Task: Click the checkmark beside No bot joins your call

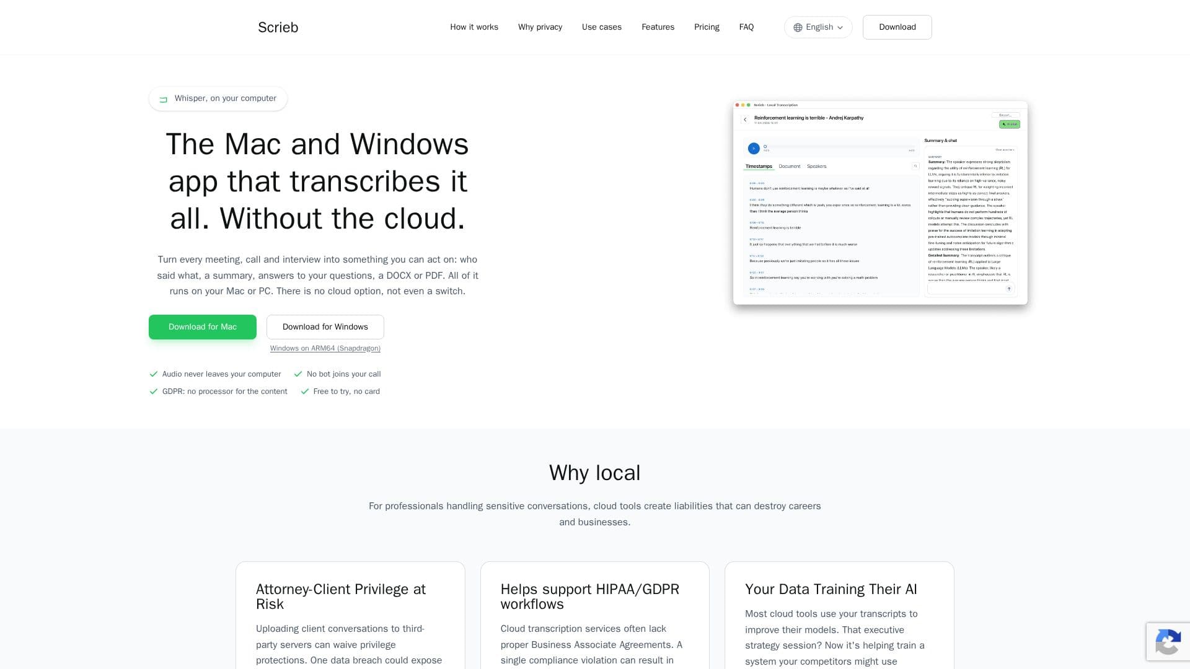Action: pyautogui.click(x=298, y=374)
